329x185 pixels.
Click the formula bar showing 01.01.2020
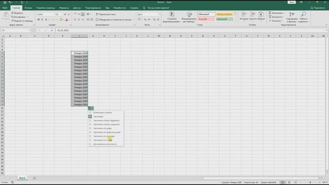[x=190, y=30]
